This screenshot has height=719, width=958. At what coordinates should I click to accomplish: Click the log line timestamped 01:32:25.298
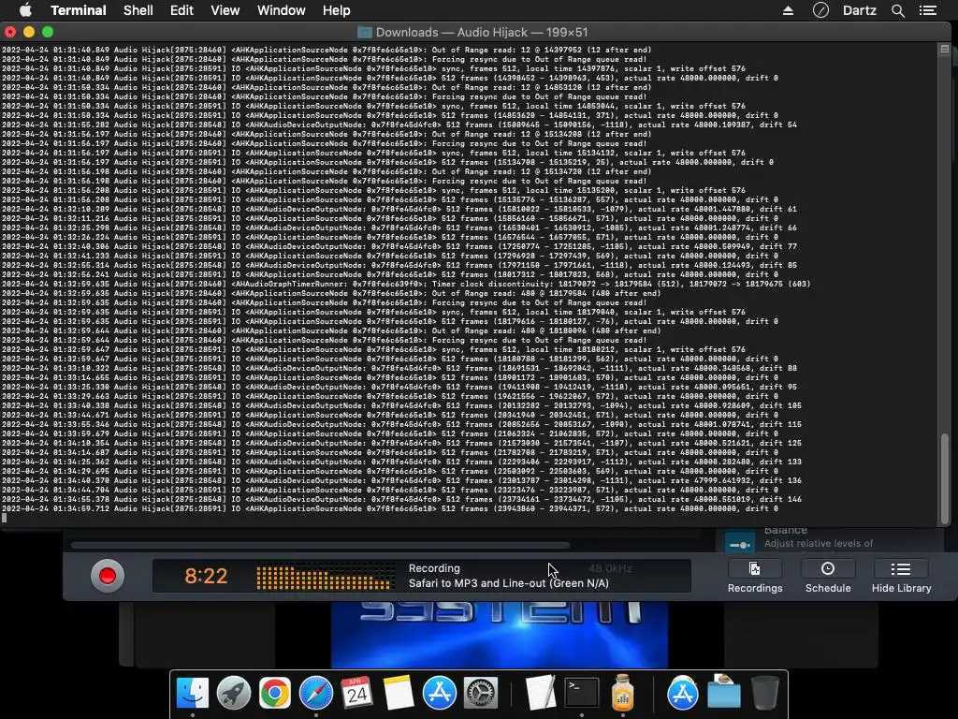point(399,227)
